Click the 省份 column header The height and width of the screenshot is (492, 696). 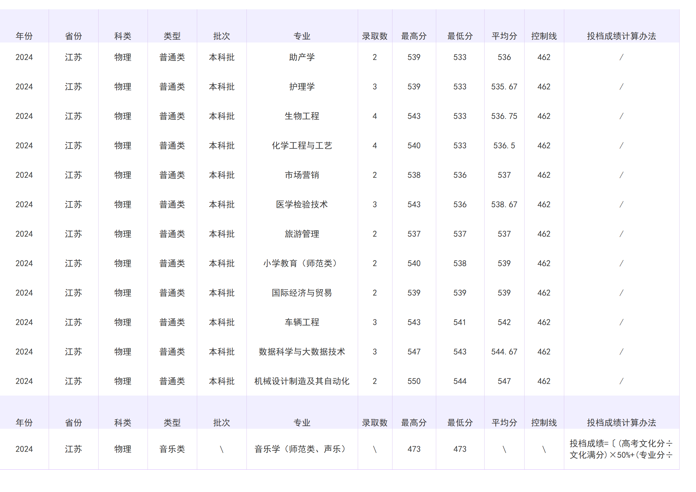click(x=73, y=36)
